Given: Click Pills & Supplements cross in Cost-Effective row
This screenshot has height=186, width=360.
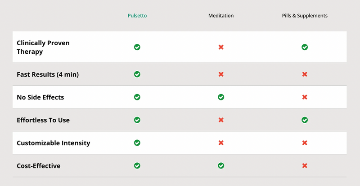Looking at the screenshot, I should click(305, 166).
